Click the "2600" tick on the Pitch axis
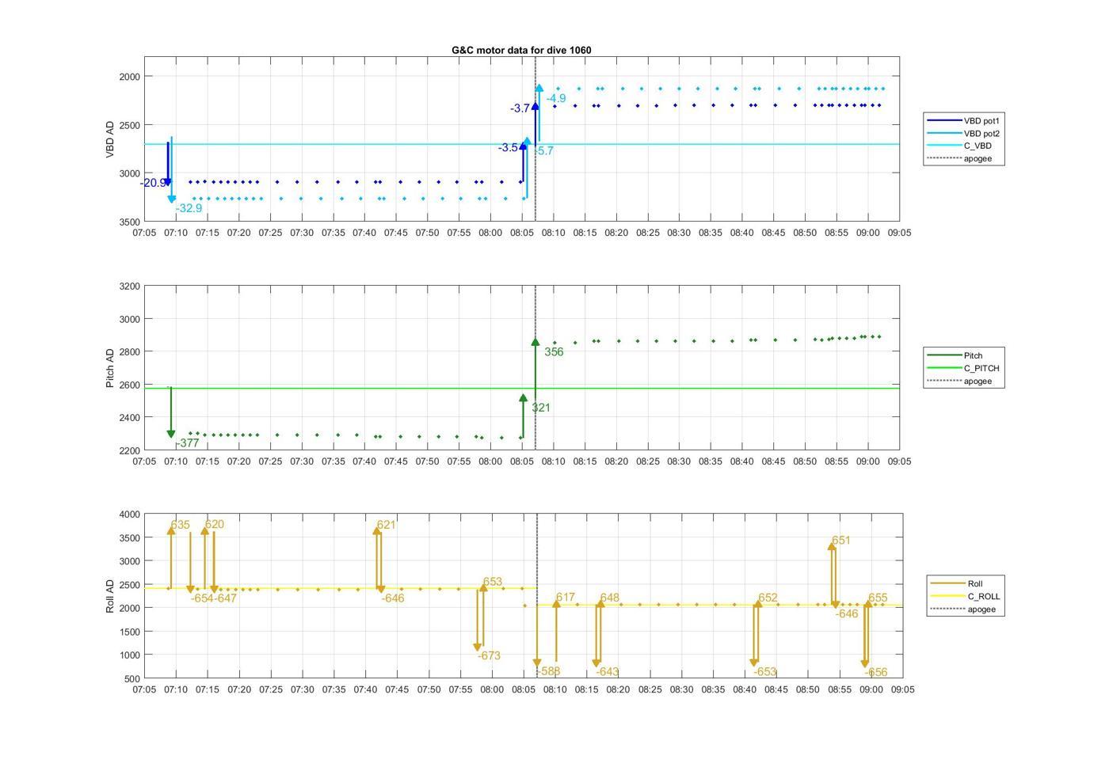This screenshot has width=1109, height=763. [129, 385]
